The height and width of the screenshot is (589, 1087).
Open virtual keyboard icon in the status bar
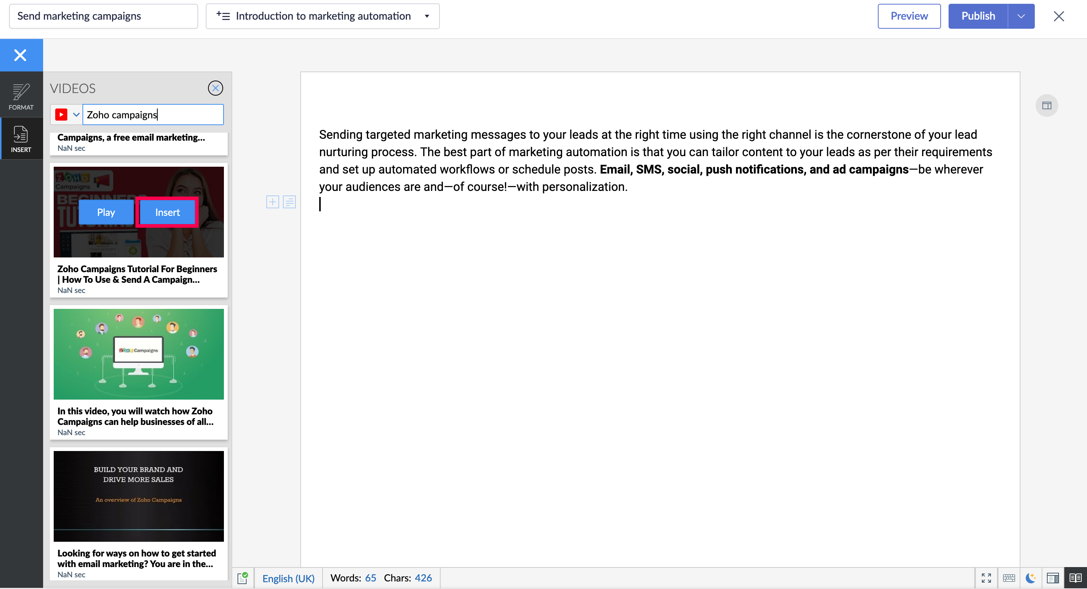coord(1009,578)
